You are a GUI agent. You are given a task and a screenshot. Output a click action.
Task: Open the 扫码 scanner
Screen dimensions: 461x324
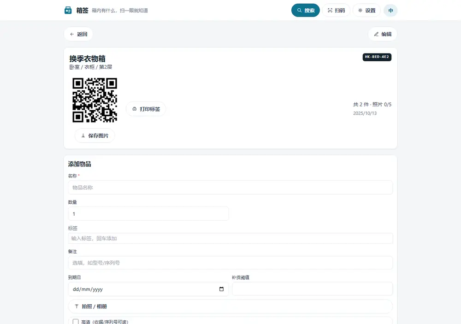coord(336,10)
